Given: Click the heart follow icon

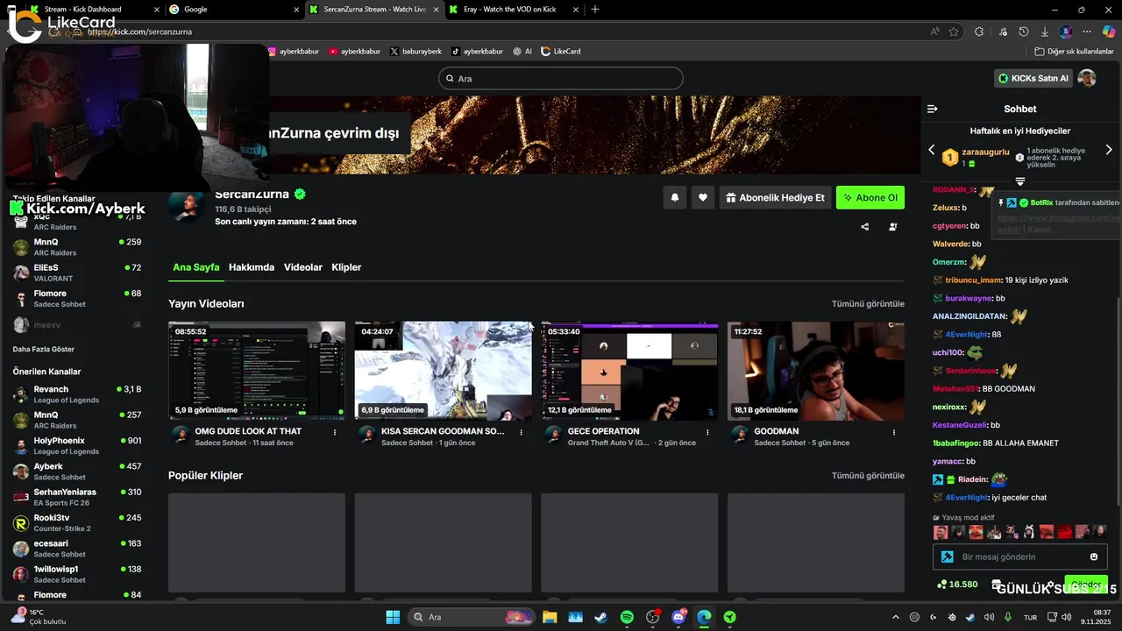Looking at the screenshot, I should (702, 198).
